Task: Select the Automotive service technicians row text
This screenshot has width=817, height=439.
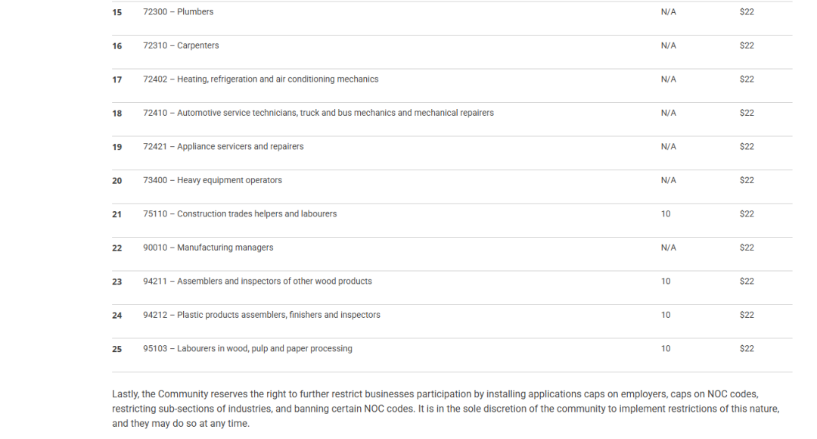Action: [318, 113]
